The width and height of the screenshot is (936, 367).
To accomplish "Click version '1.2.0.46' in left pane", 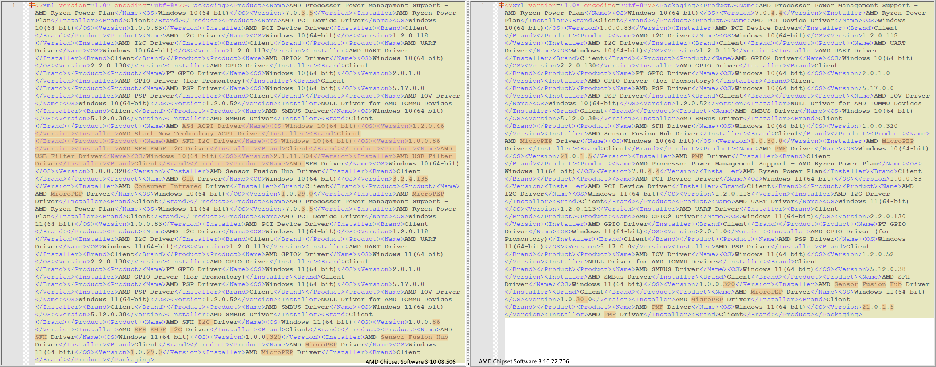I will [428, 126].
